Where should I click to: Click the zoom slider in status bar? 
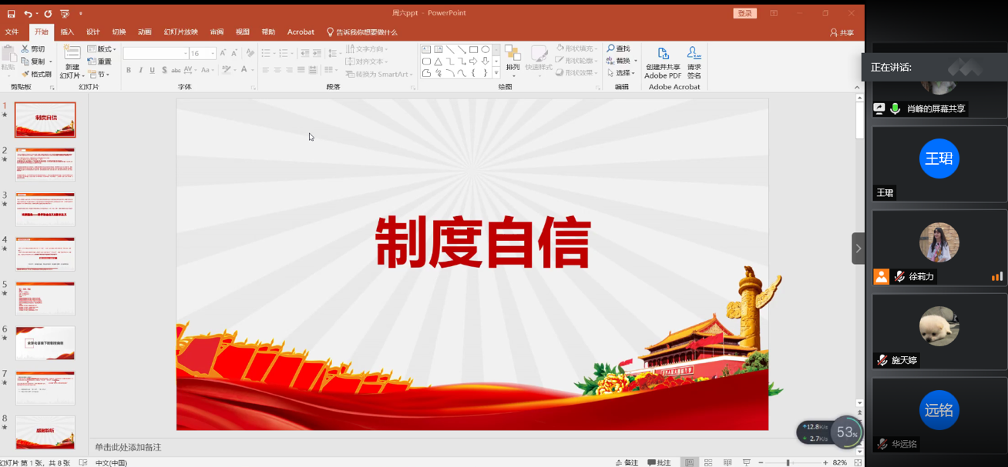[788, 462]
